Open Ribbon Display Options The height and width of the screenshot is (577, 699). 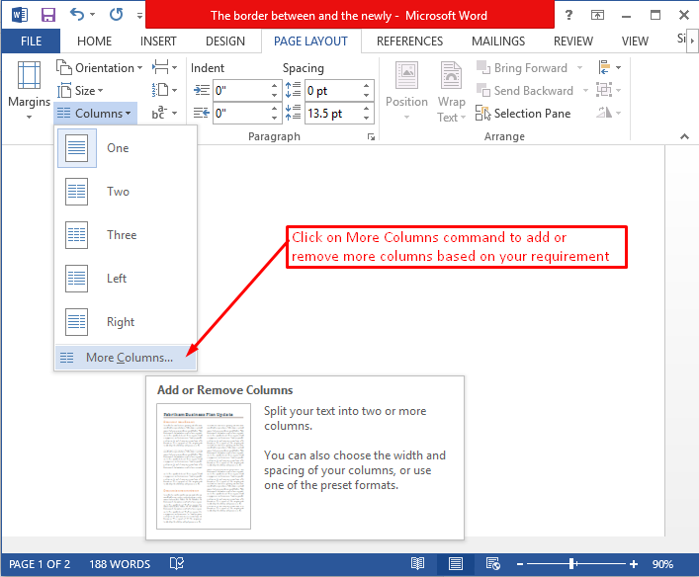pyautogui.click(x=597, y=15)
